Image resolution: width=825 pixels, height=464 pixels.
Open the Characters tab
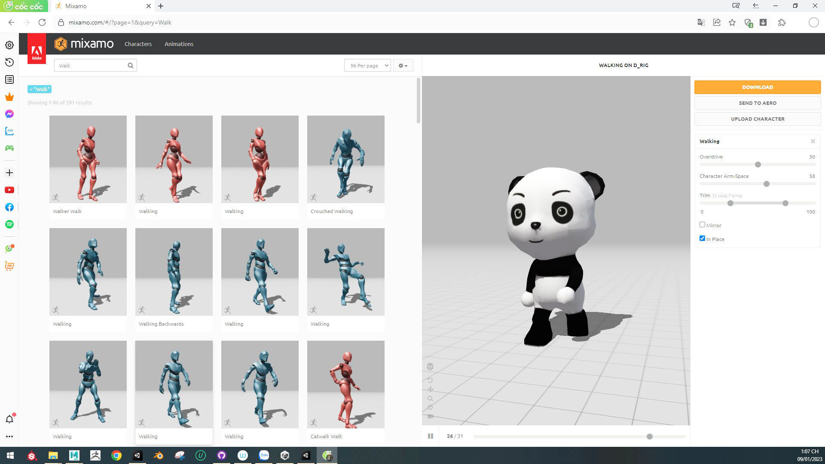pyautogui.click(x=138, y=44)
